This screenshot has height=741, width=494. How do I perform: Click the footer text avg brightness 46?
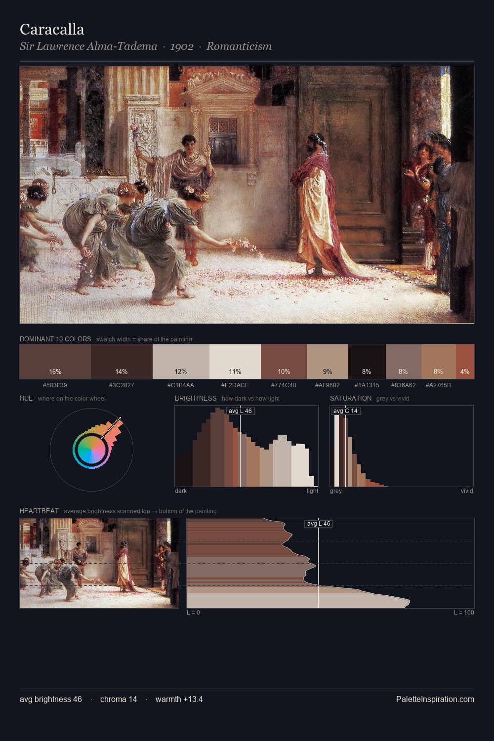(x=51, y=699)
